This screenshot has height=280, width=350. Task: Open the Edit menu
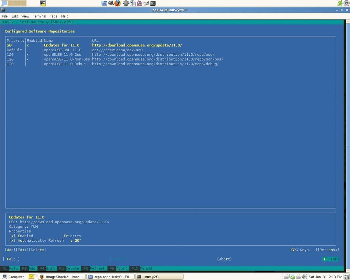tap(14, 16)
